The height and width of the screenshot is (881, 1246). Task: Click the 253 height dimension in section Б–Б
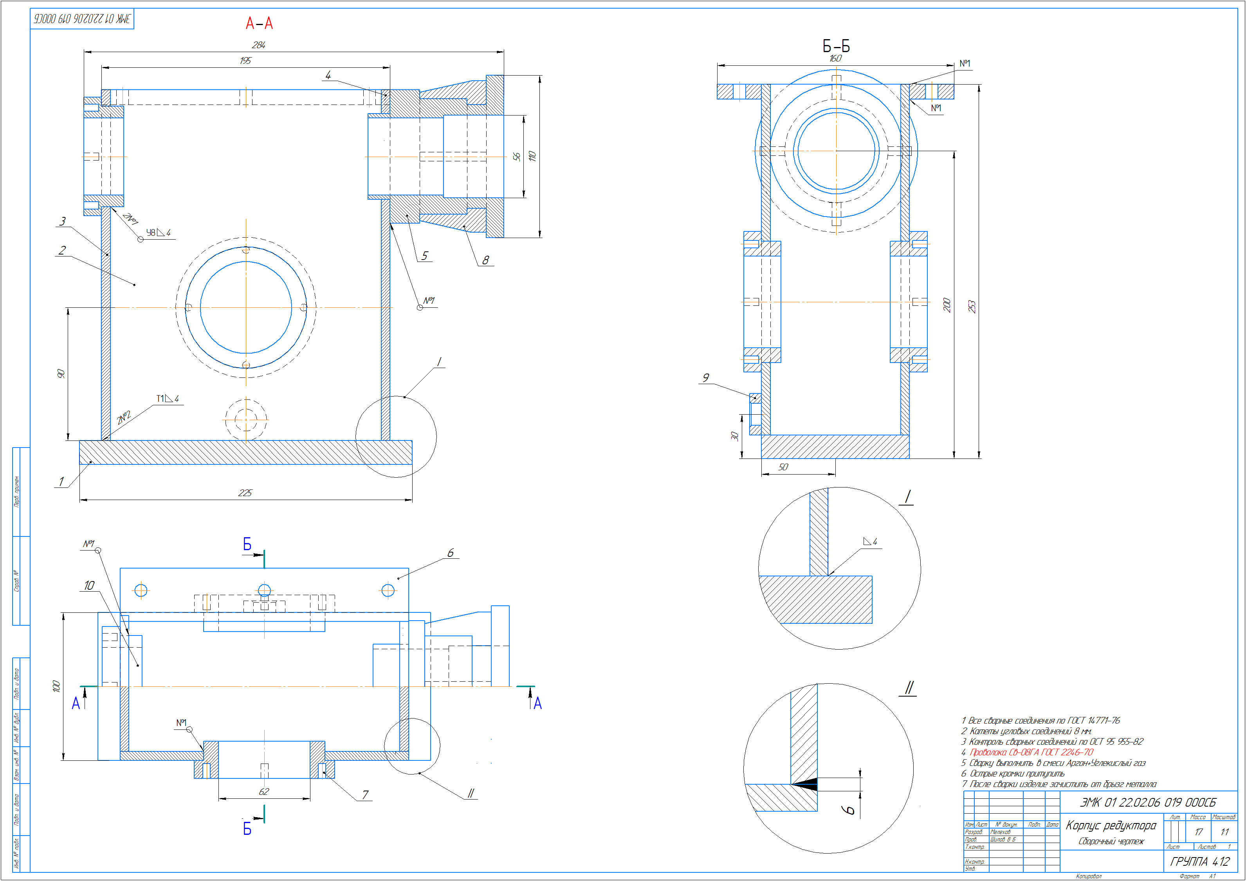coord(972,307)
